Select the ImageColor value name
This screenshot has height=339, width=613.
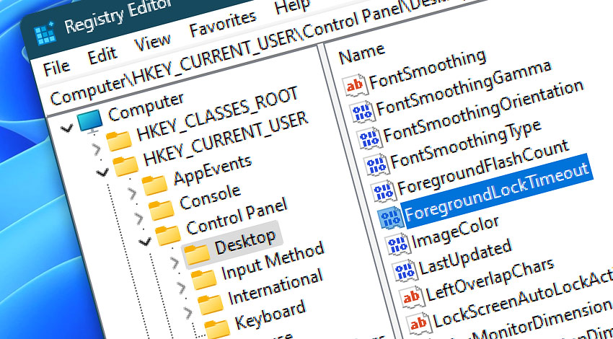tap(456, 233)
